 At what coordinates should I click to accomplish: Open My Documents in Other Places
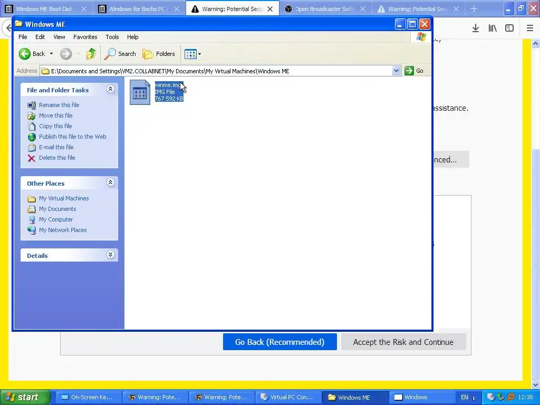[57, 209]
